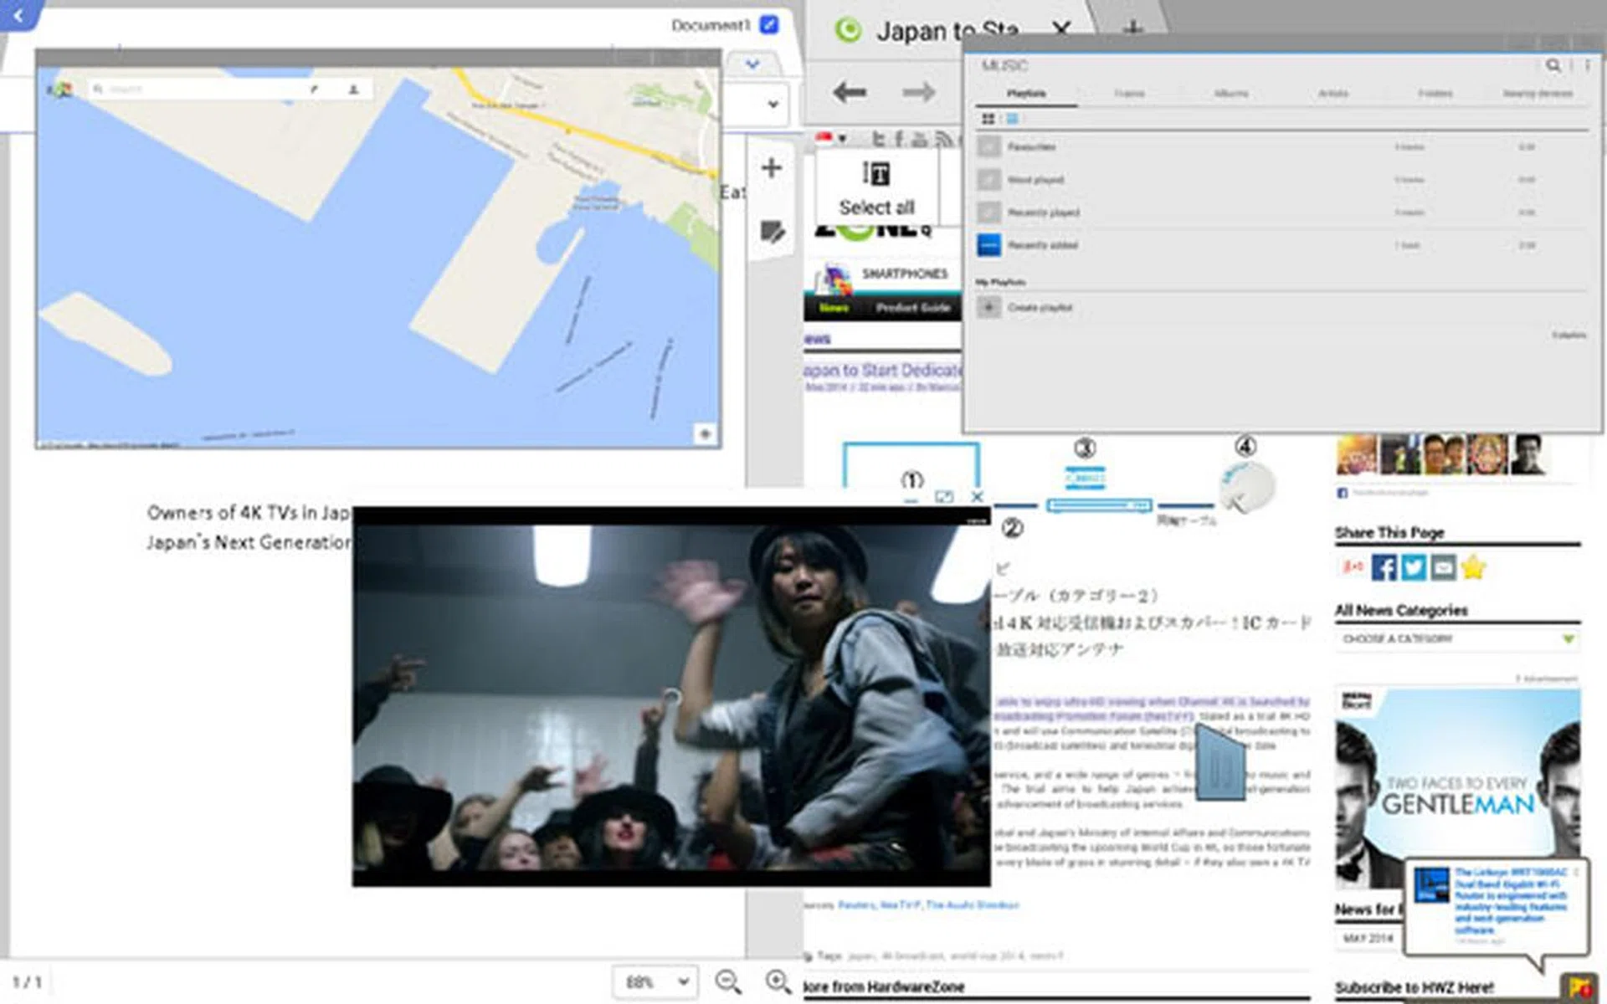Click Create playlist under My Playlists
The height and width of the screenshot is (1004, 1607).
(1040, 307)
